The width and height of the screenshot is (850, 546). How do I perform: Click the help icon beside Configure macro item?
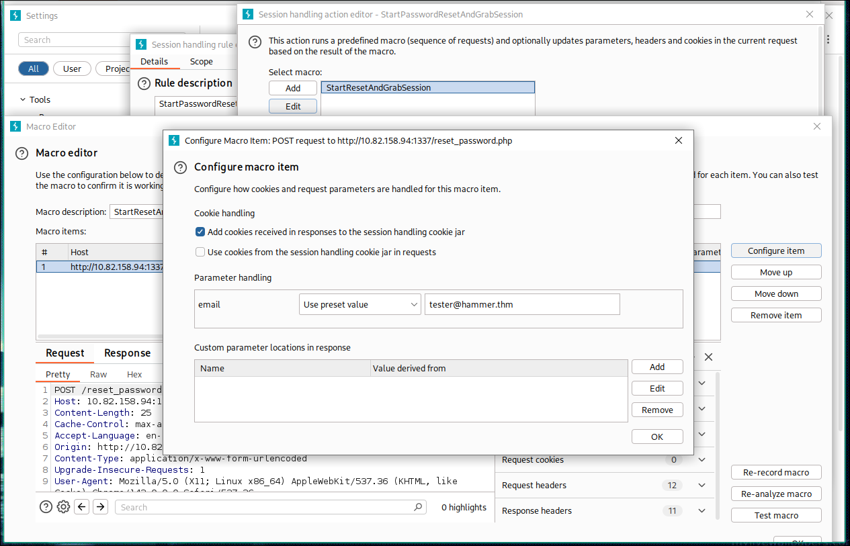180,167
